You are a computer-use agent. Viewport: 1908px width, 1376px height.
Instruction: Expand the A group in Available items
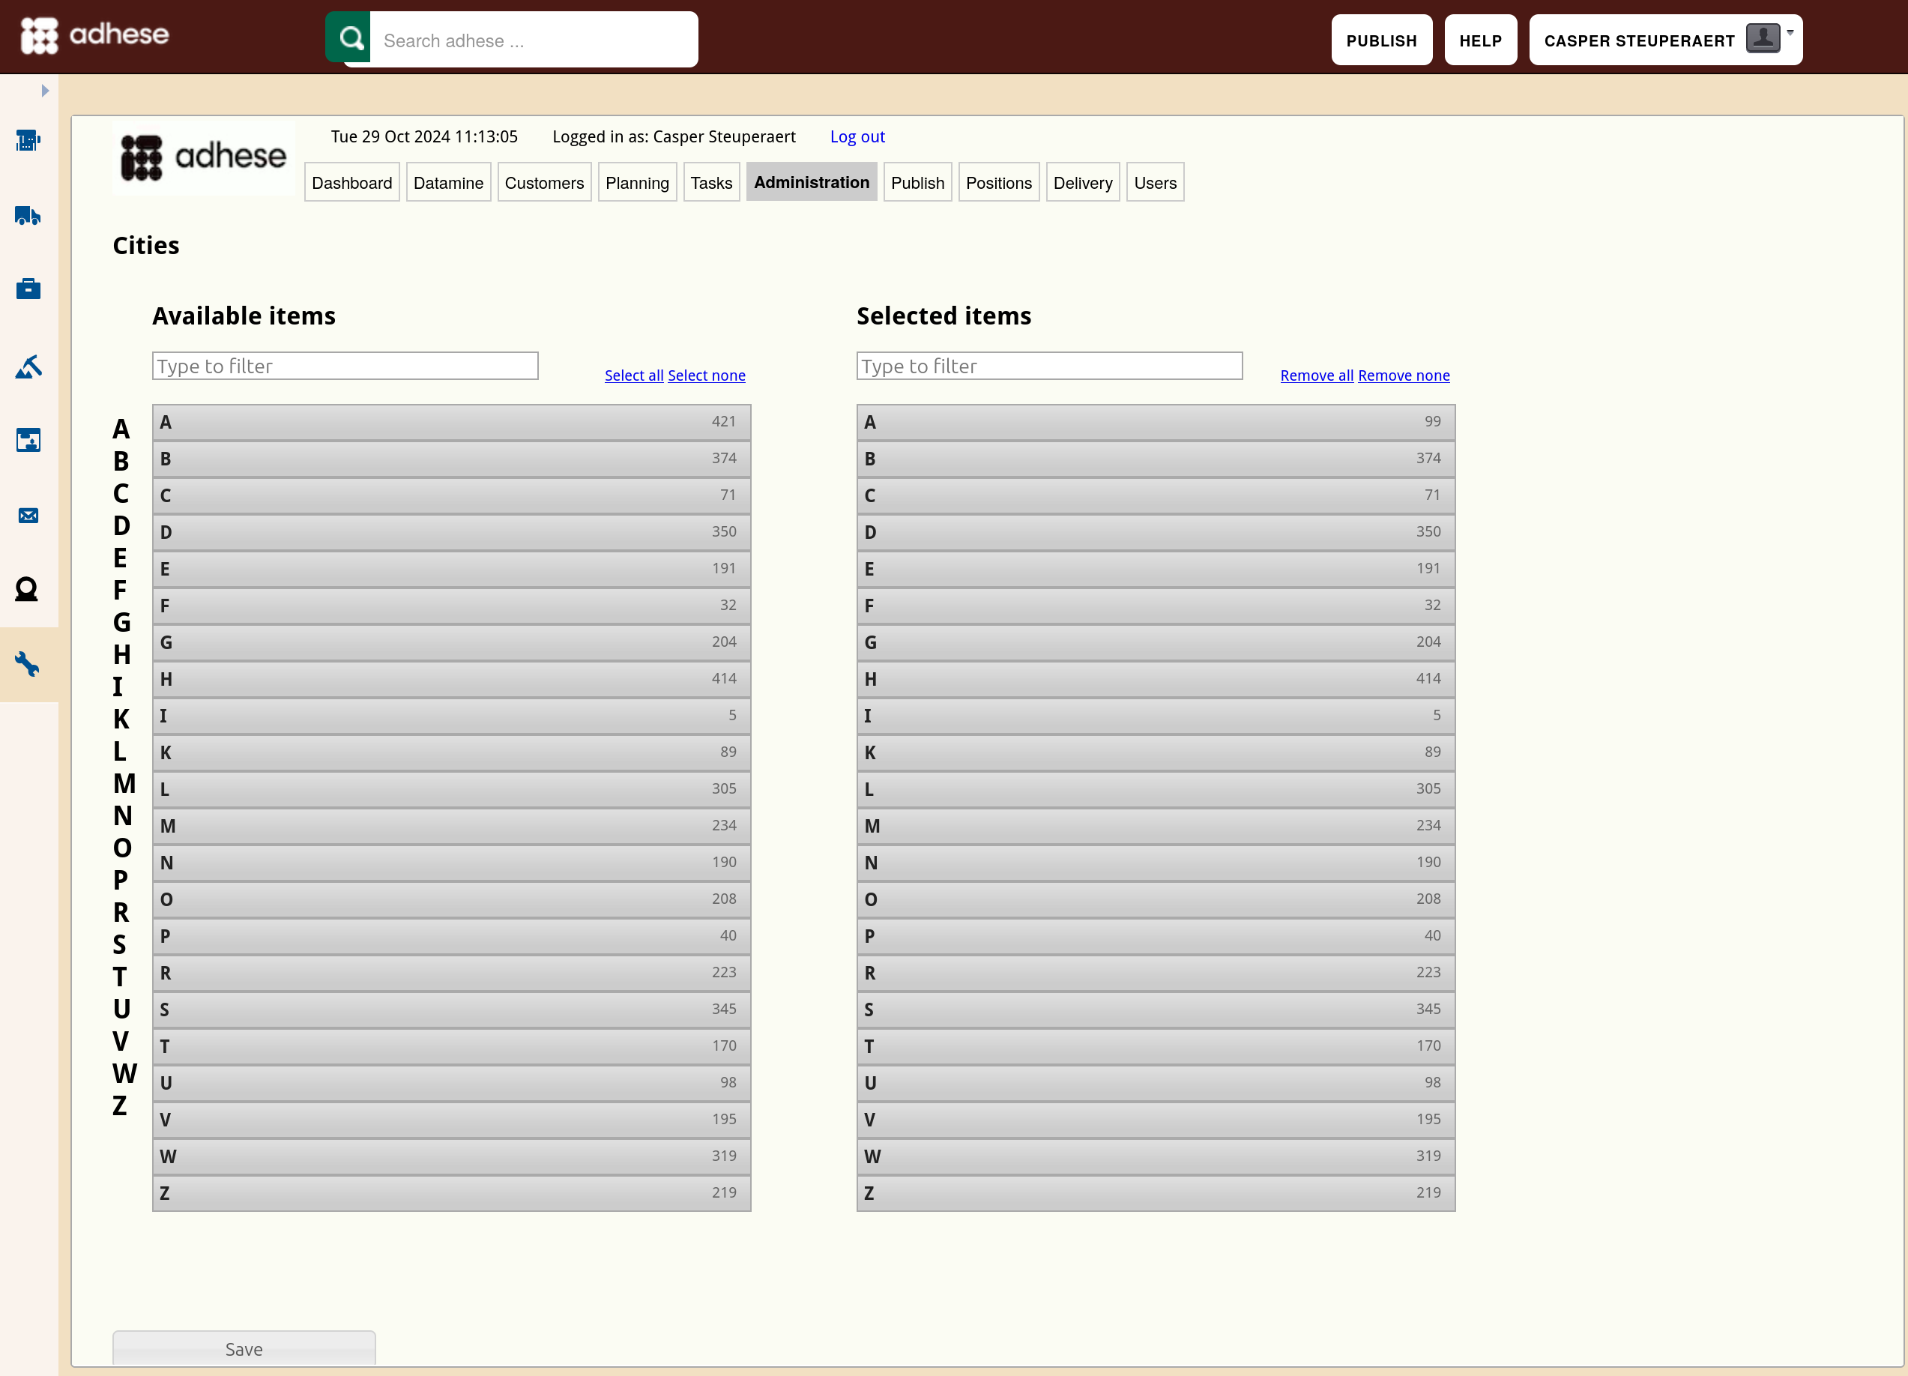(x=451, y=422)
